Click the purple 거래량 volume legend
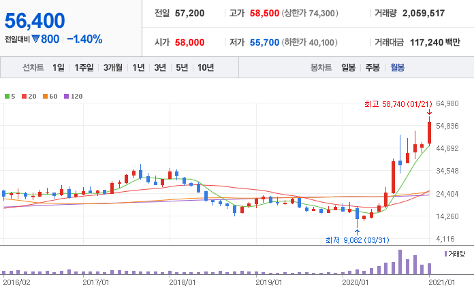This screenshot has width=474, height=298. [455, 254]
